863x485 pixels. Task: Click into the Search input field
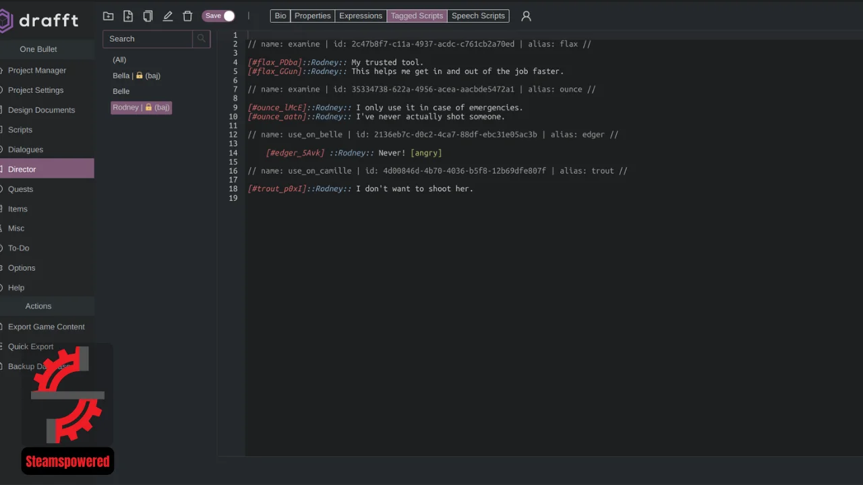click(148, 39)
